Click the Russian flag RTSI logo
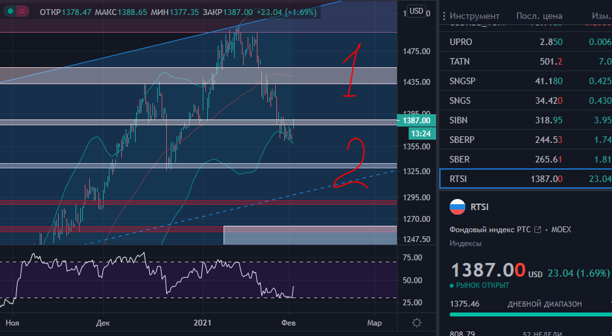 458,207
